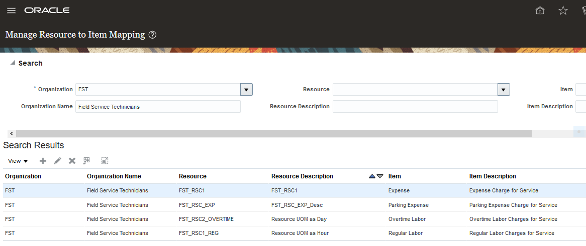Viewport: 586px width, 246px height.
Task: Select the FST_RSC_EXP resource row
Action: click(x=197, y=205)
